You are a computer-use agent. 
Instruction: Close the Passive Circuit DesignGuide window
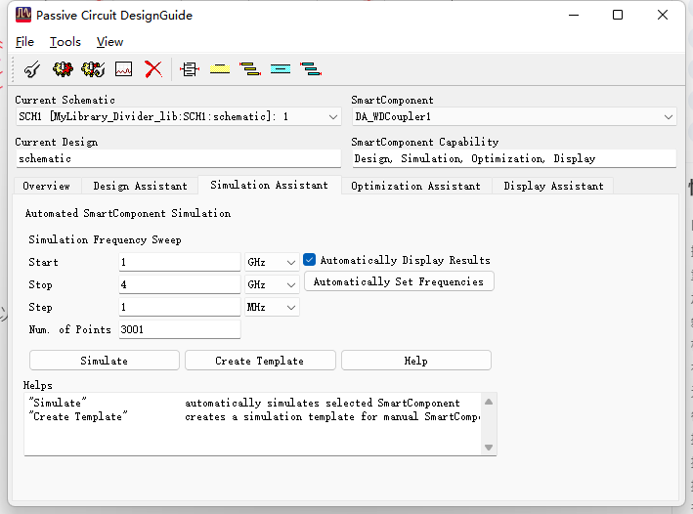pyautogui.click(x=662, y=15)
